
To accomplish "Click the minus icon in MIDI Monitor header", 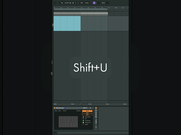I will pyautogui.click(x=92, y=108).
